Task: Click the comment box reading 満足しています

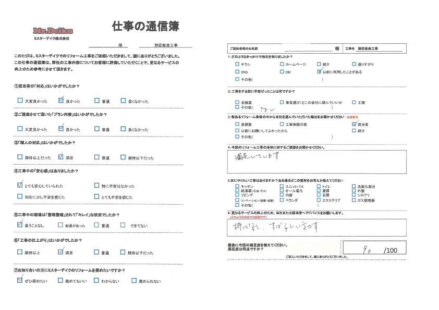Action: tap(316, 162)
